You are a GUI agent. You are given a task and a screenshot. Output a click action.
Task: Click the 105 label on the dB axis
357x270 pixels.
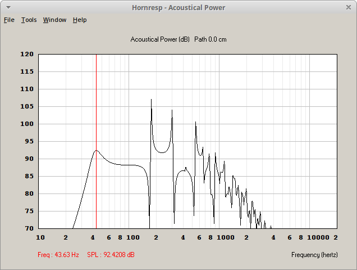[x=27, y=106]
